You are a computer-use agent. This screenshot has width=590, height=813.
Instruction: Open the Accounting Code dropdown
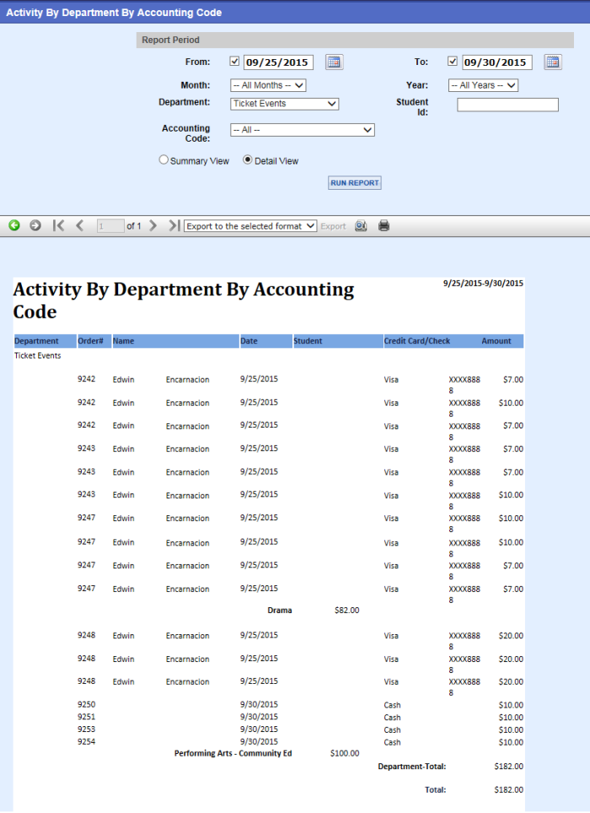[x=303, y=130]
